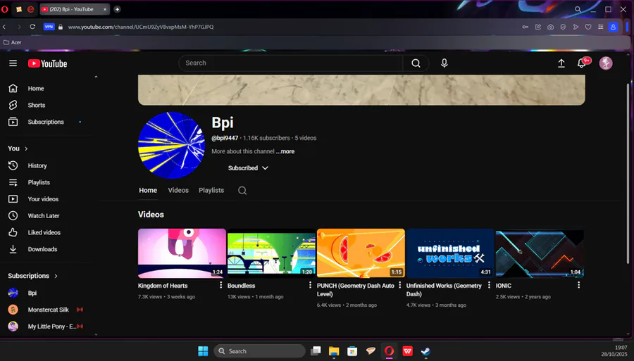Open the Windows Start menu
The width and height of the screenshot is (634, 361).
[x=203, y=351]
